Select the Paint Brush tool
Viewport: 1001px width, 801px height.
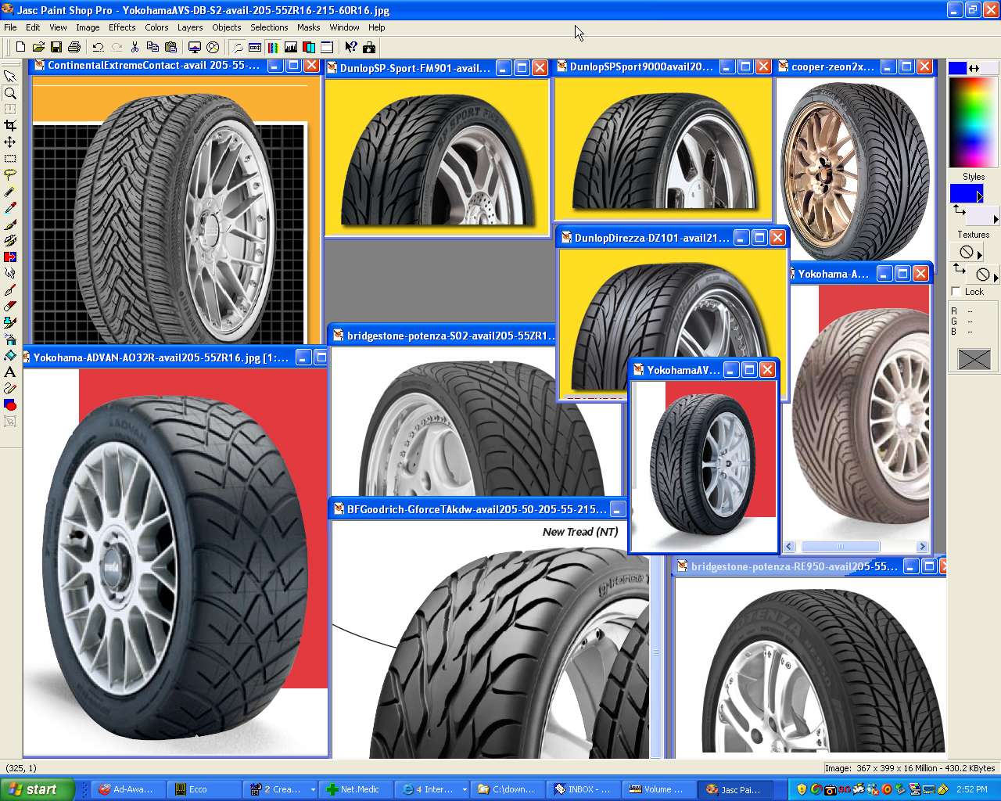tap(10, 224)
